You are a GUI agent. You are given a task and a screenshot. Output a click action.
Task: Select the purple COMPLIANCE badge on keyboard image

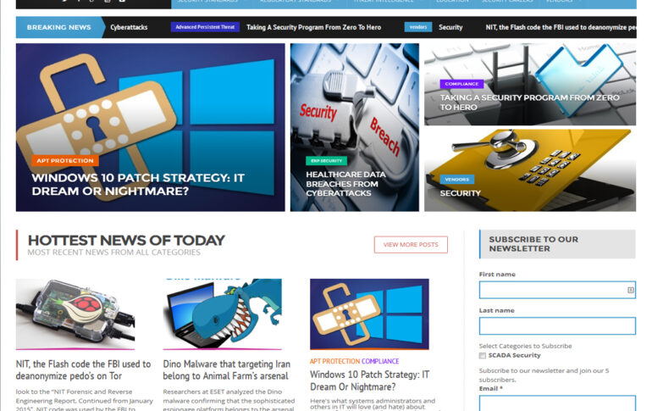461,84
